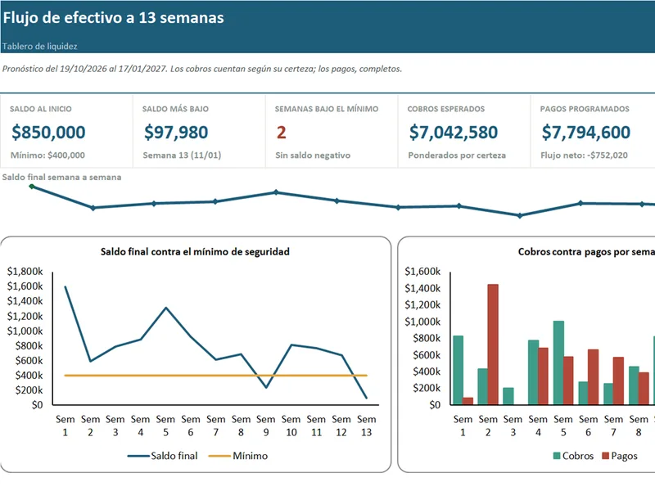The image size is (655, 491).
Task: Click the 'COBROS ESPERADOS' label
Action: (x=446, y=109)
